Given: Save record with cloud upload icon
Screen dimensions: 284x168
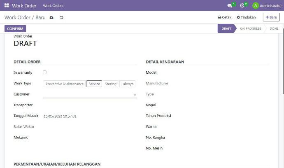Looking at the screenshot, I should point(51,18).
